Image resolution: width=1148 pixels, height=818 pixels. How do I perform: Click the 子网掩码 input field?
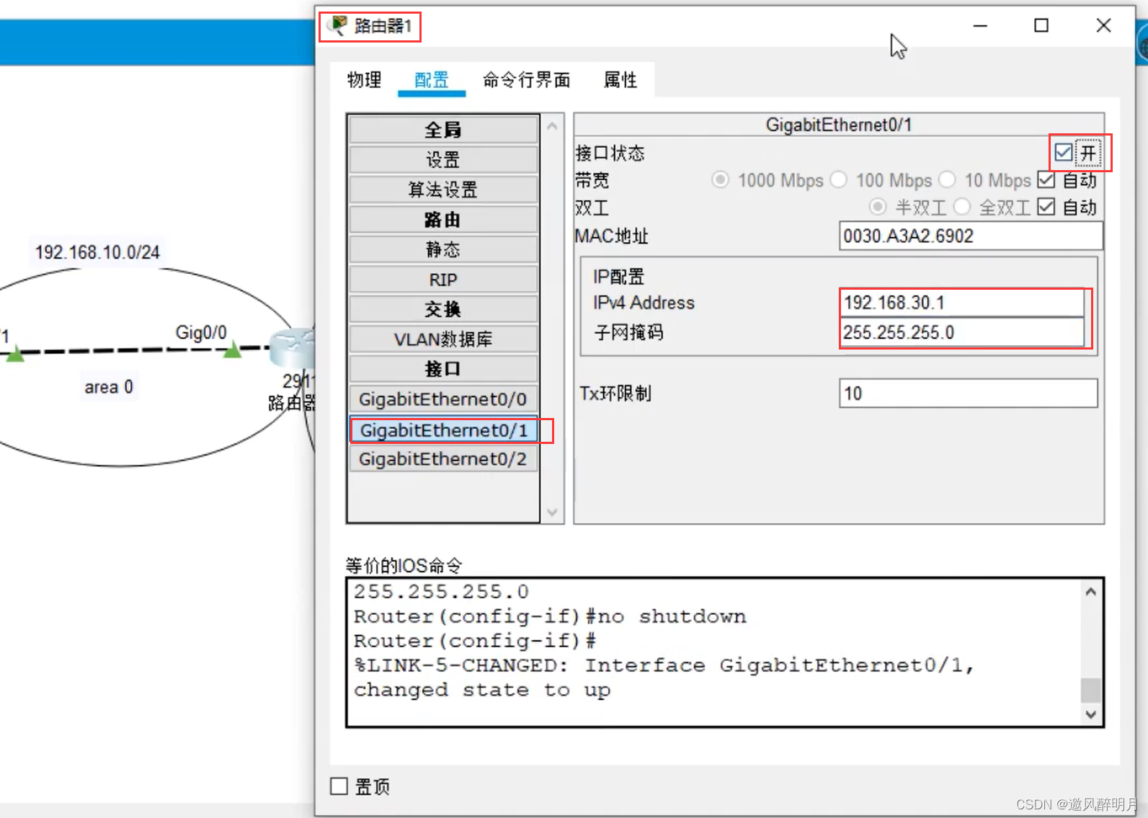pos(962,332)
